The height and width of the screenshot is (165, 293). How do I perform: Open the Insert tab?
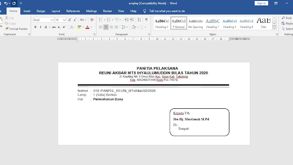(x=27, y=11)
